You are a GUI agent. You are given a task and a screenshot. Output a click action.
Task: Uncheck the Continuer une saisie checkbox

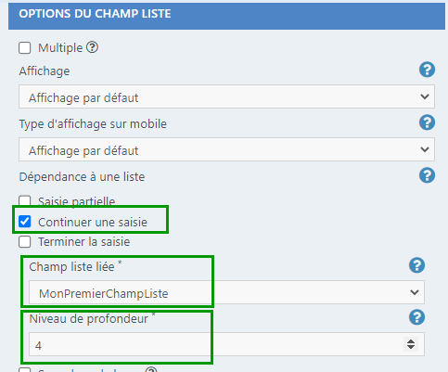click(x=25, y=222)
